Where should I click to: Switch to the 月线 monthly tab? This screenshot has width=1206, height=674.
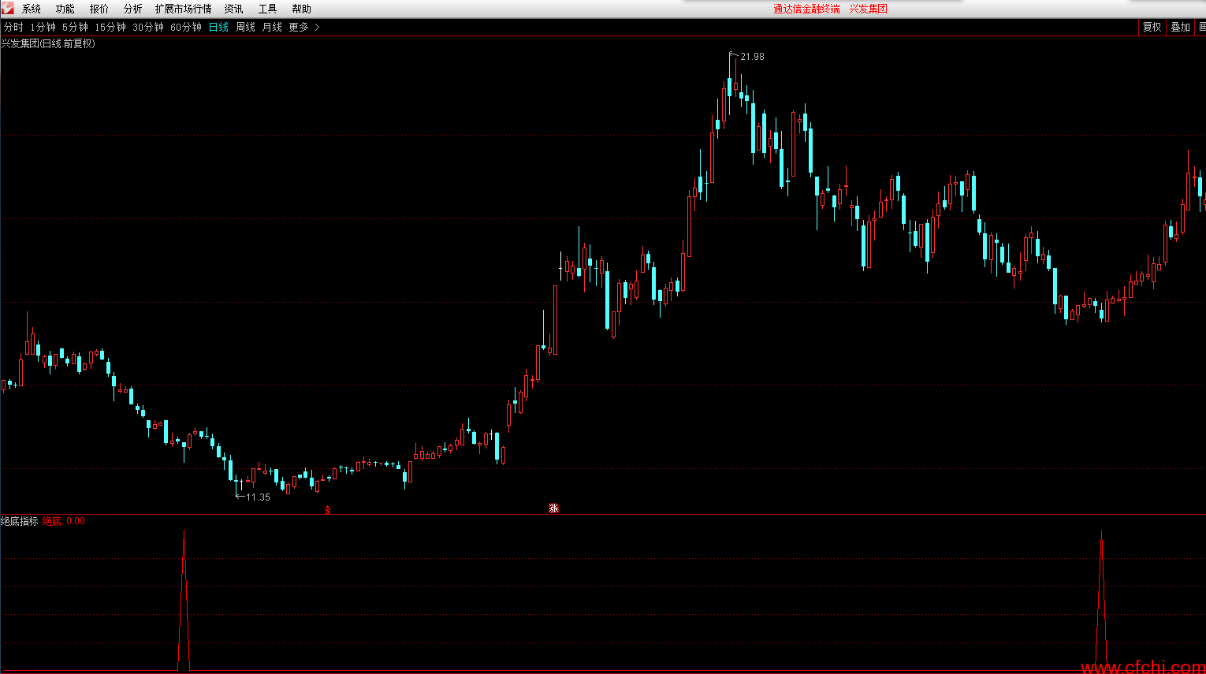[272, 27]
